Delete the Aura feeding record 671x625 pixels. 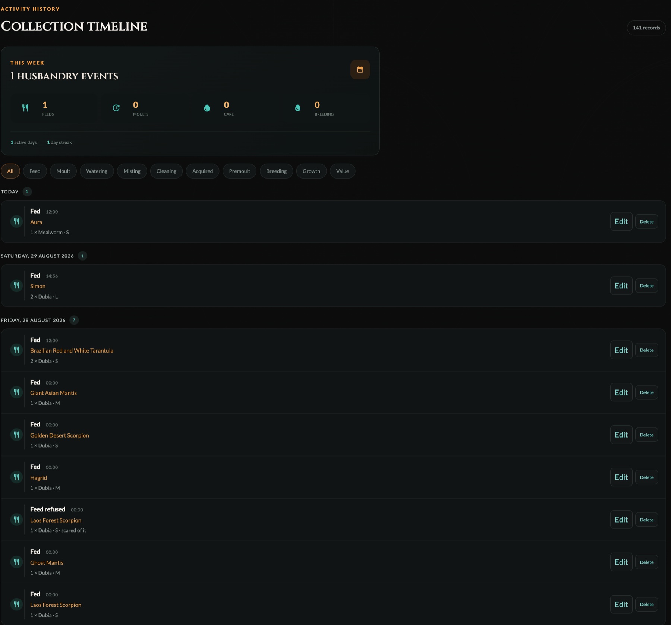(647, 222)
